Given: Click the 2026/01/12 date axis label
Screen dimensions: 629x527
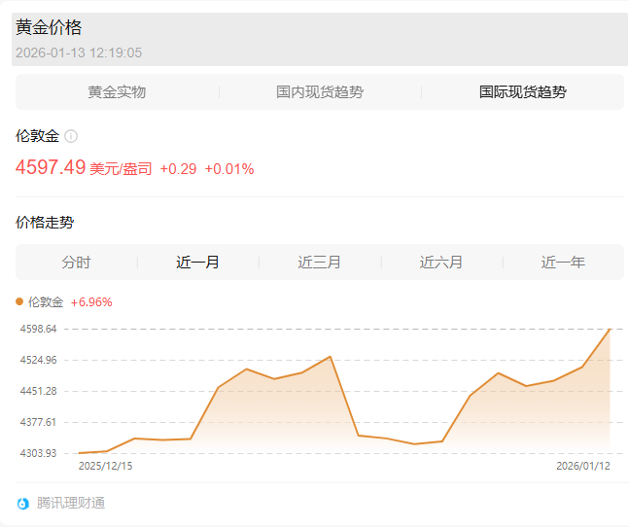Looking at the screenshot, I should [x=583, y=466].
